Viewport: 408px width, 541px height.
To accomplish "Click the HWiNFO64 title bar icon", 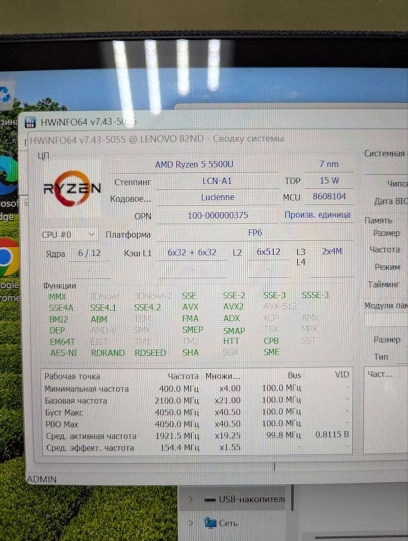I will 31,122.
